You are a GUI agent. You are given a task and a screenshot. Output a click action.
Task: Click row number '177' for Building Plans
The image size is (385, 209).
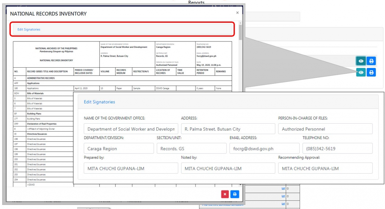click(16, 119)
